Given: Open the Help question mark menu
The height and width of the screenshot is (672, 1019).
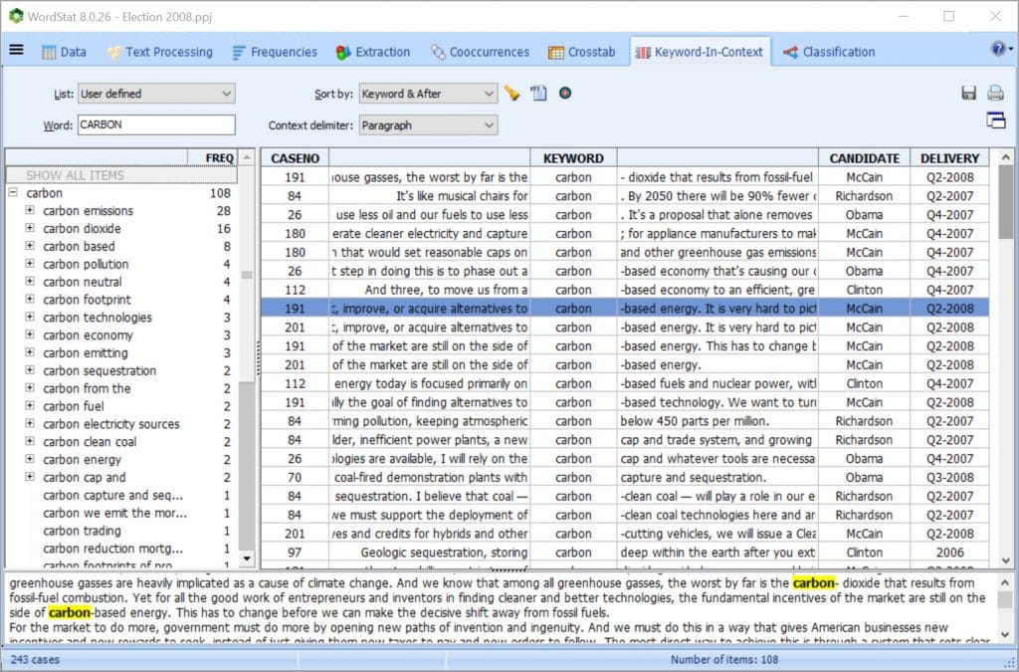Looking at the screenshot, I should [997, 51].
